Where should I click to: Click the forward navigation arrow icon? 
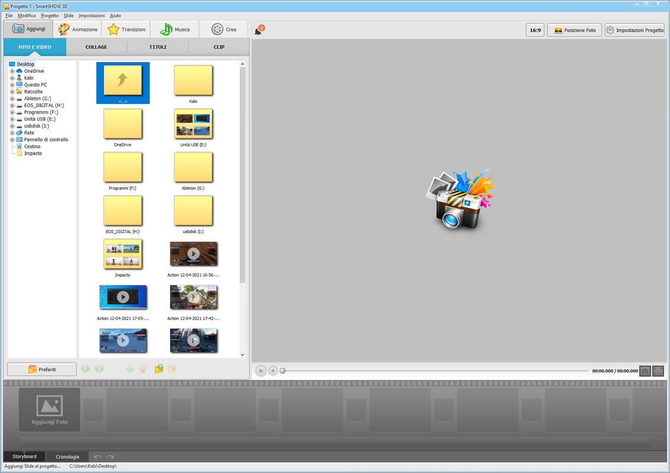tap(99, 368)
